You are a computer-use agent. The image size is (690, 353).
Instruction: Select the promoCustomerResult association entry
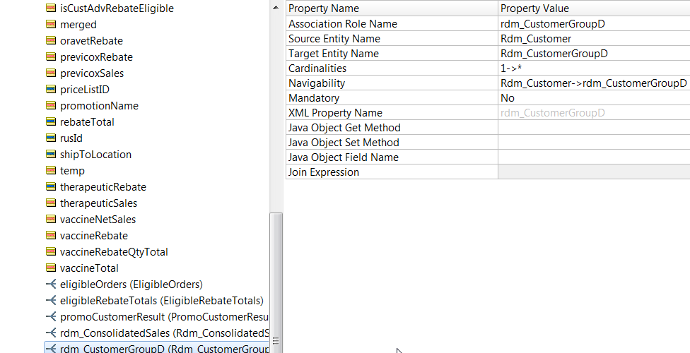point(164,318)
